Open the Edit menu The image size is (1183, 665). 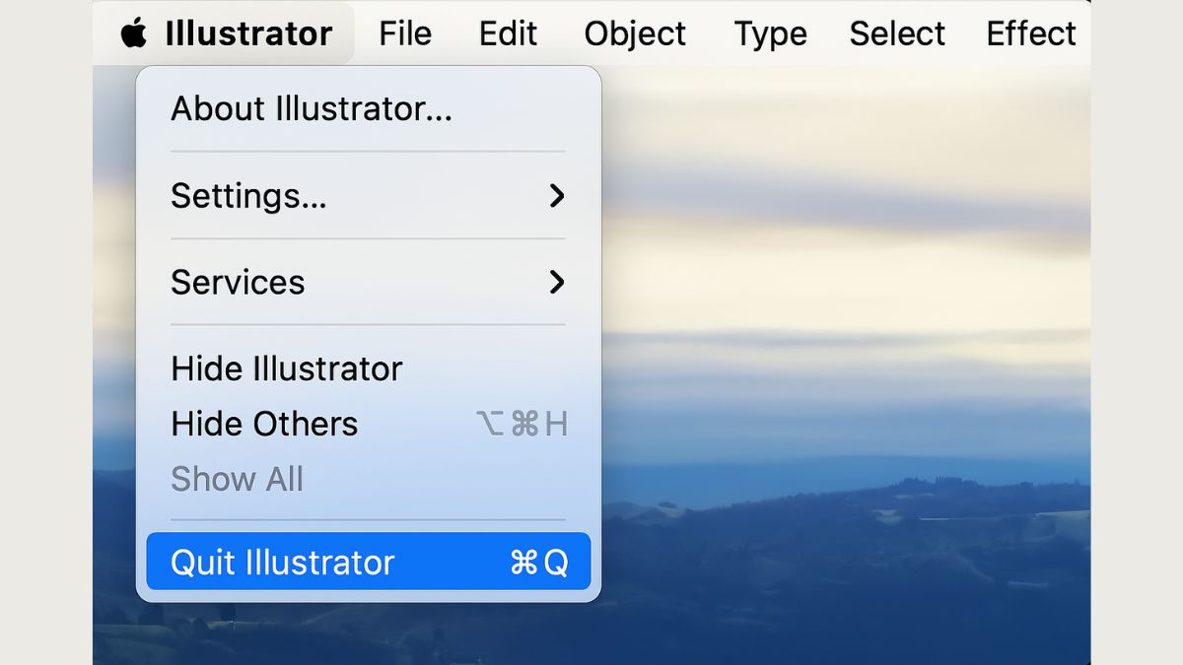[508, 33]
